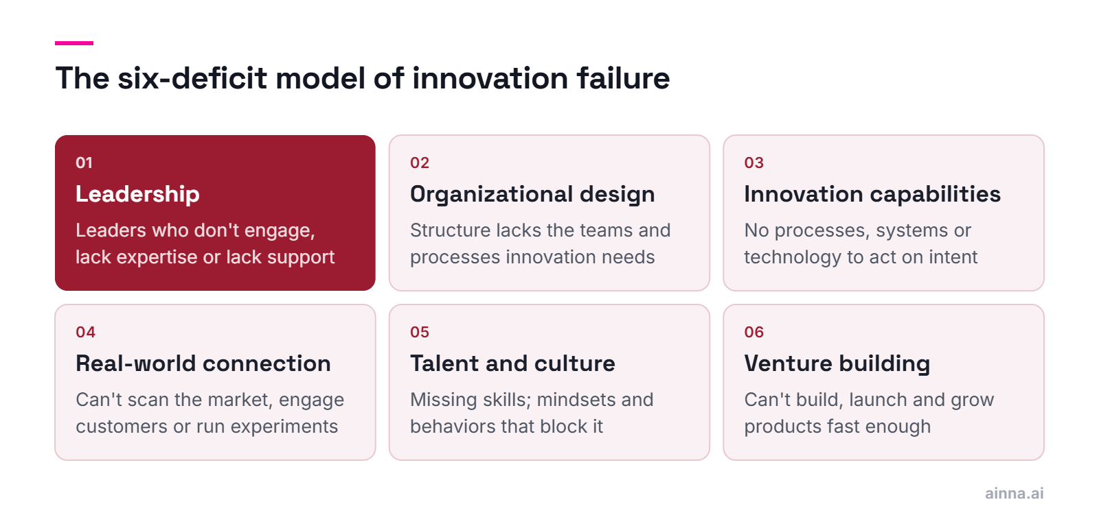The image size is (1099, 526).
Task: Click 'Missing skills; mindsets' description text
Action: pyautogui.click(x=532, y=413)
